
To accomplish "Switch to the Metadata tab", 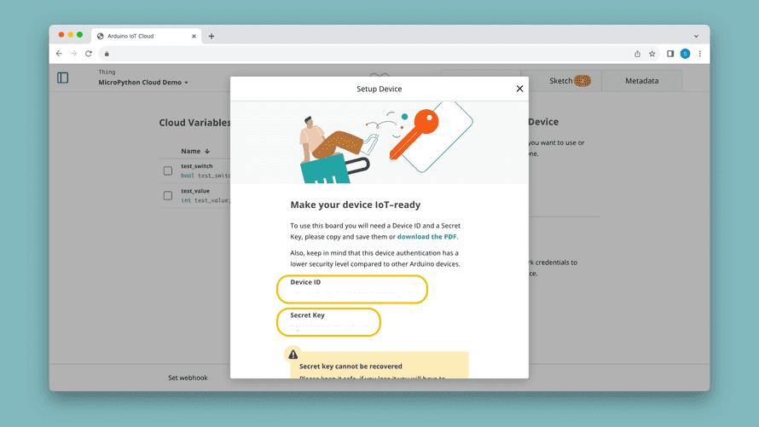I will pos(641,81).
